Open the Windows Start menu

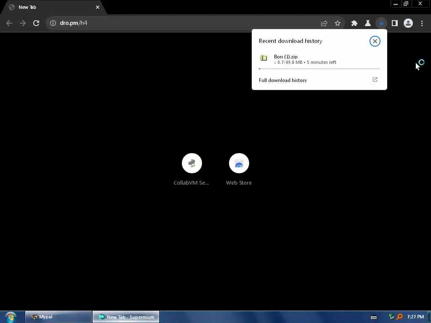click(11, 317)
